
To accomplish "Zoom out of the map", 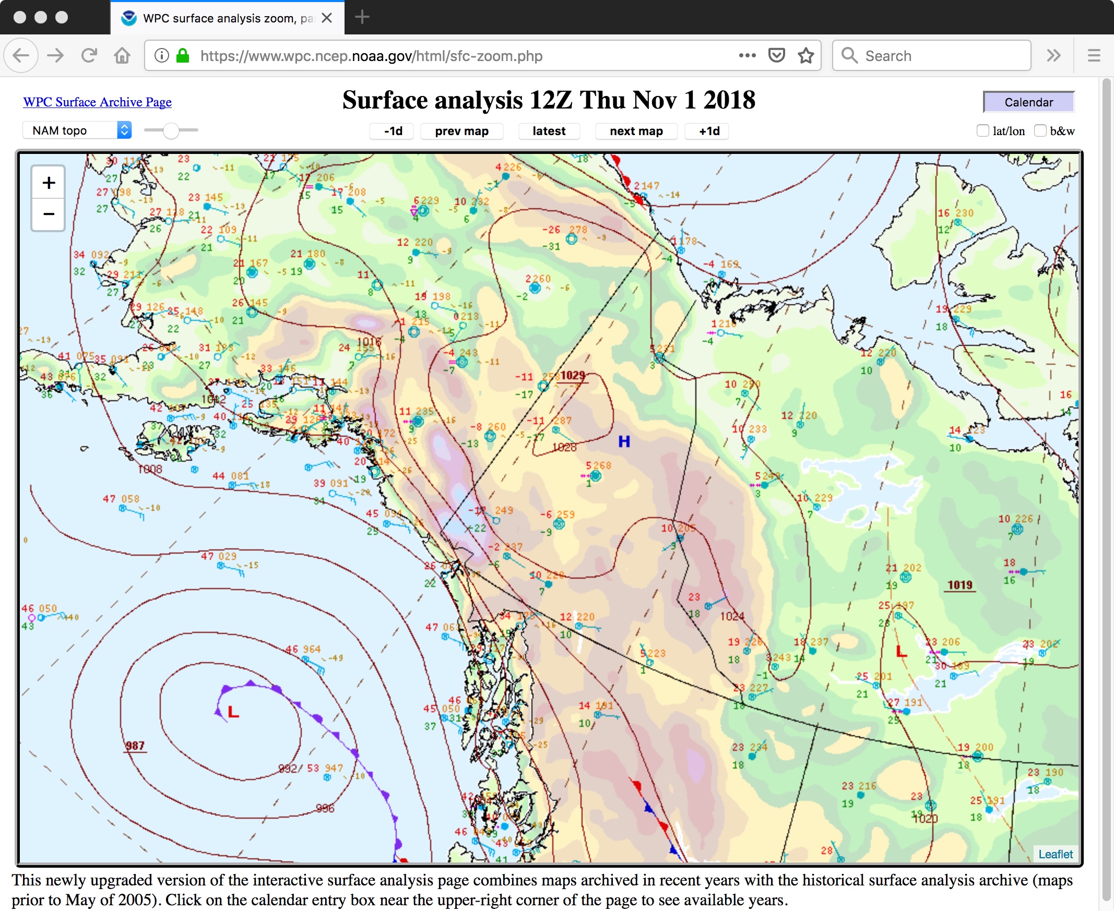I will (49, 214).
